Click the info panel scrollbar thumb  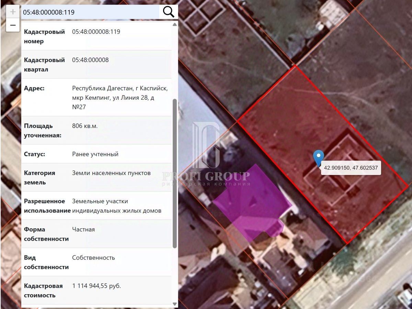tap(174, 173)
